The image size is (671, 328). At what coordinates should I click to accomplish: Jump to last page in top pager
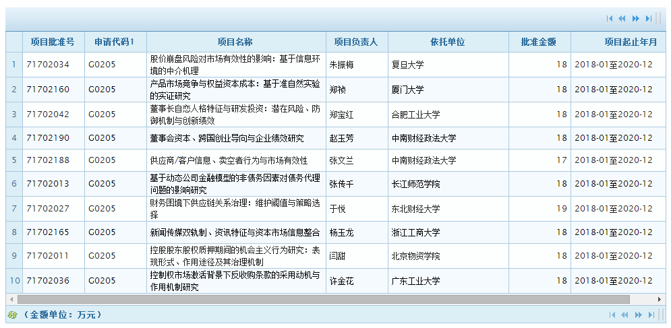pos(649,19)
